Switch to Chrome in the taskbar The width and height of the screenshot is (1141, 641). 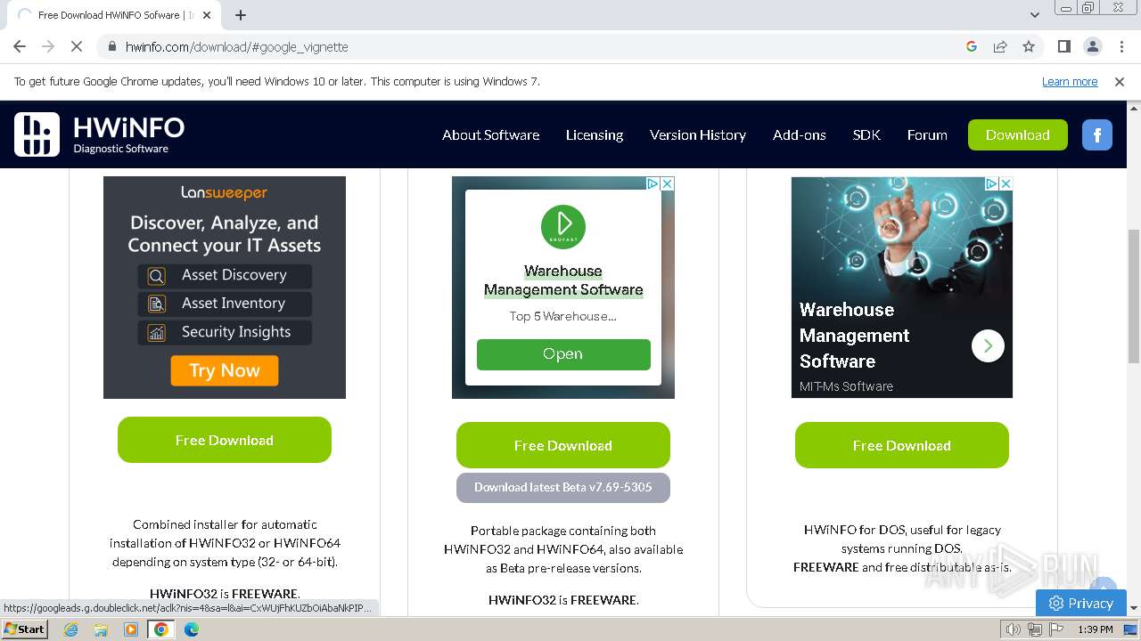click(161, 629)
